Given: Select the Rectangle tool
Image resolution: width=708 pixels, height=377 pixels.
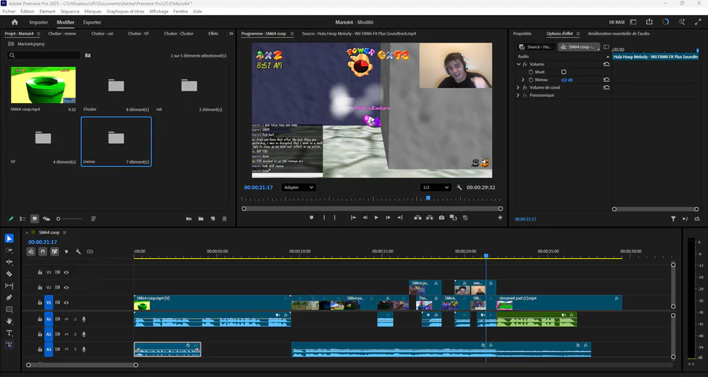Looking at the screenshot, I should 9,309.
